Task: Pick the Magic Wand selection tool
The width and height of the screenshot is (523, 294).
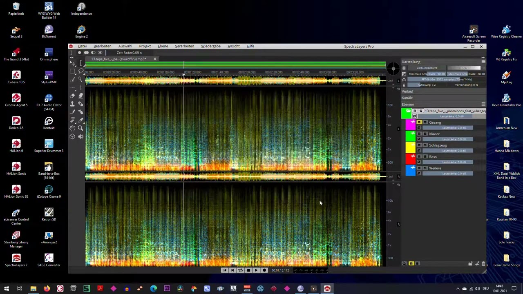Action: coord(80,80)
